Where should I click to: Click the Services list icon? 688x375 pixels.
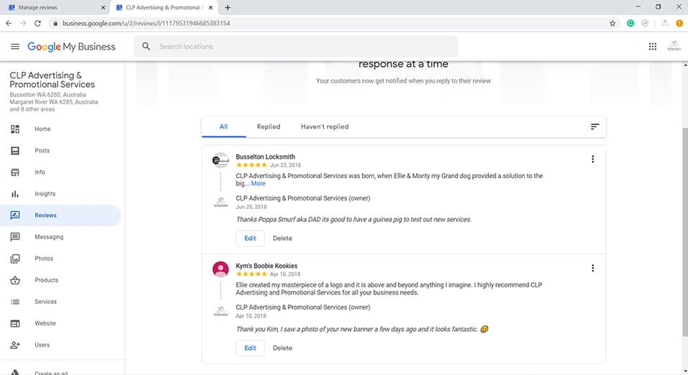pos(15,302)
